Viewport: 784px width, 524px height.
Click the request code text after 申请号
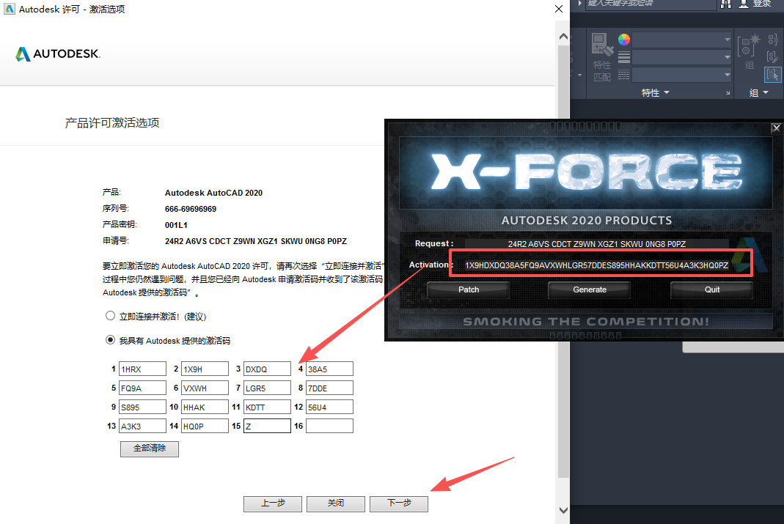coord(256,241)
